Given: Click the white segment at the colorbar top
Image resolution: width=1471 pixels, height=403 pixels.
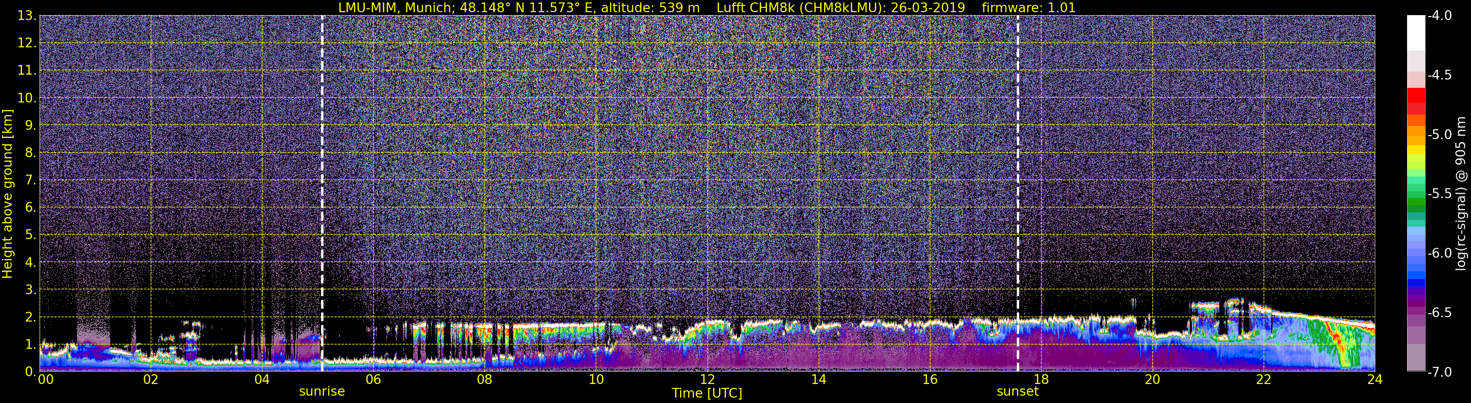Looking at the screenshot, I should [1415, 33].
